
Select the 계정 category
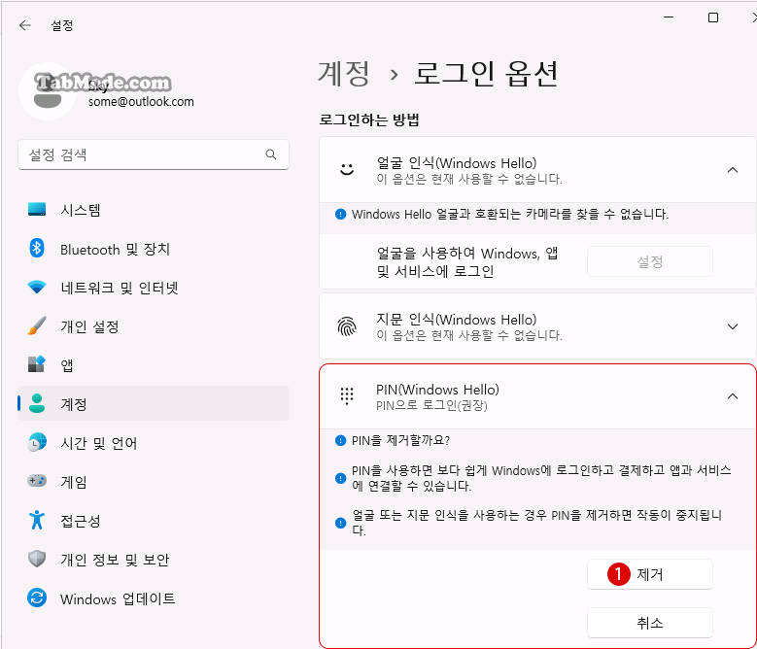pyautogui.click(x=154, y=403)
